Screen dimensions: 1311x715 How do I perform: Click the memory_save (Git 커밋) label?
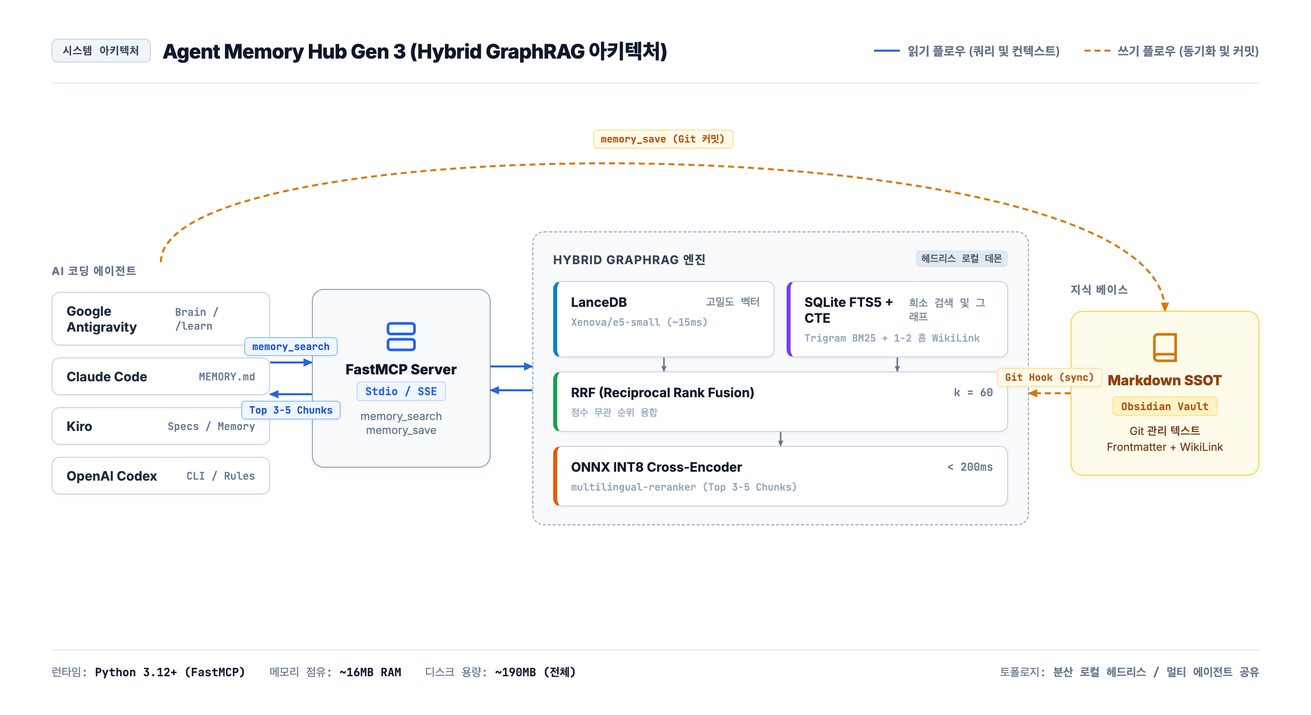coord(662,139)
